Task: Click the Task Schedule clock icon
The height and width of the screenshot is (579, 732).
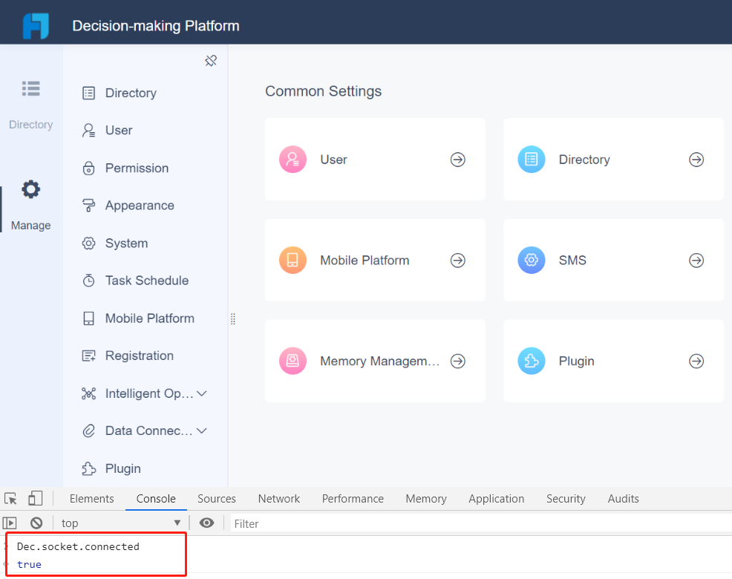Action: pyautogui.click(x=88, y=281)
